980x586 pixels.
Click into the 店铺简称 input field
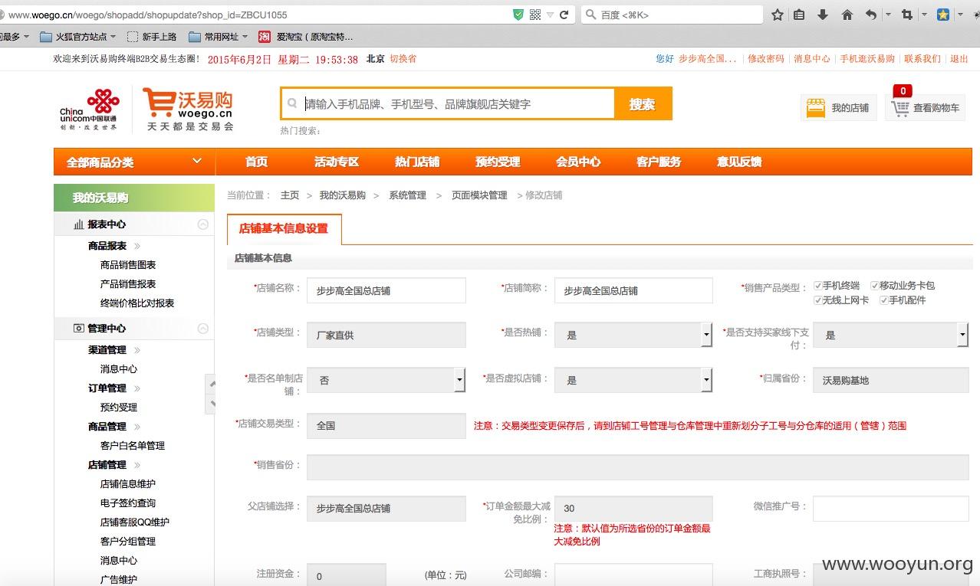pos(633,290)
